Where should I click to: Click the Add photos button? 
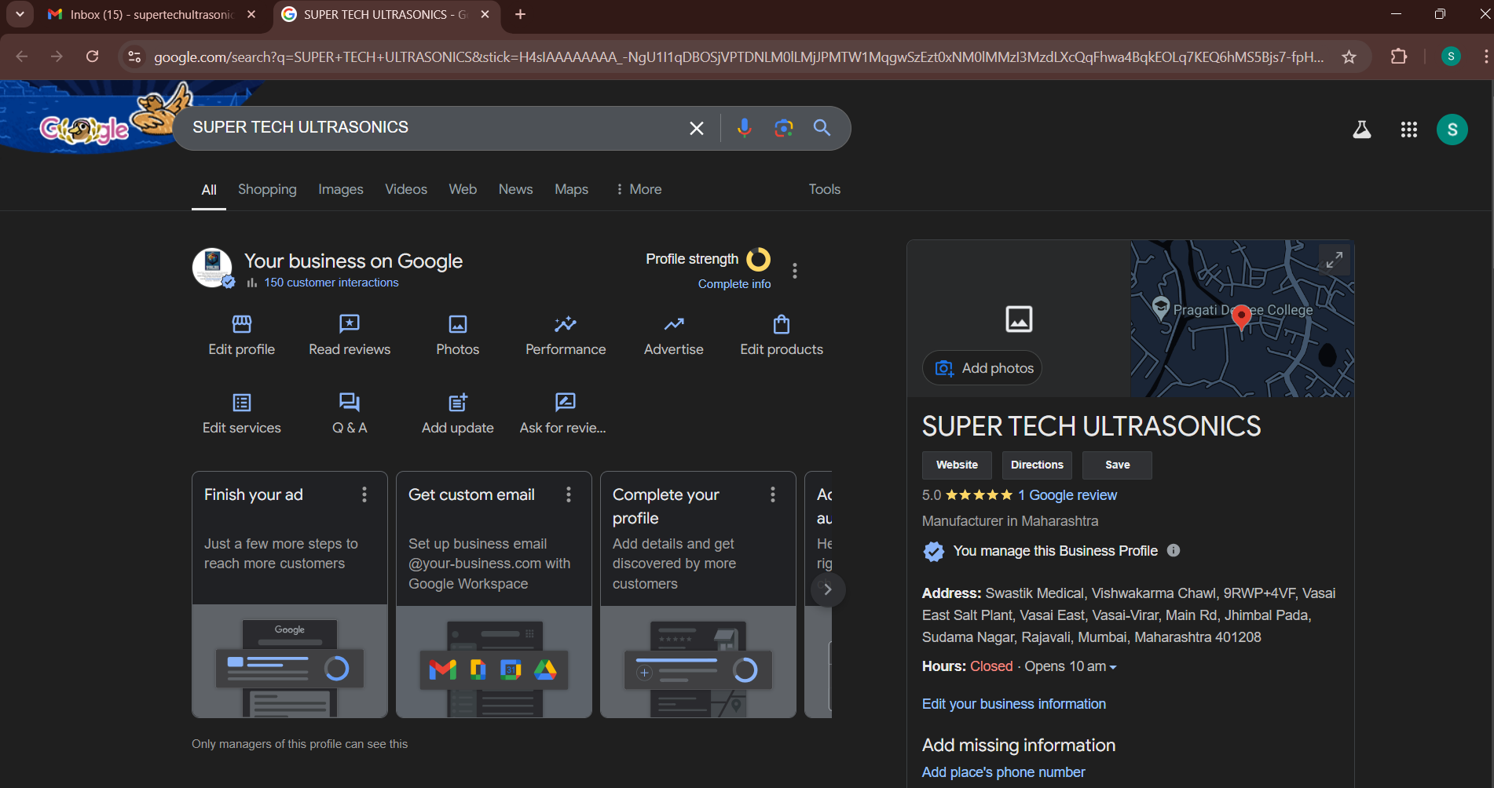[982, 368]
